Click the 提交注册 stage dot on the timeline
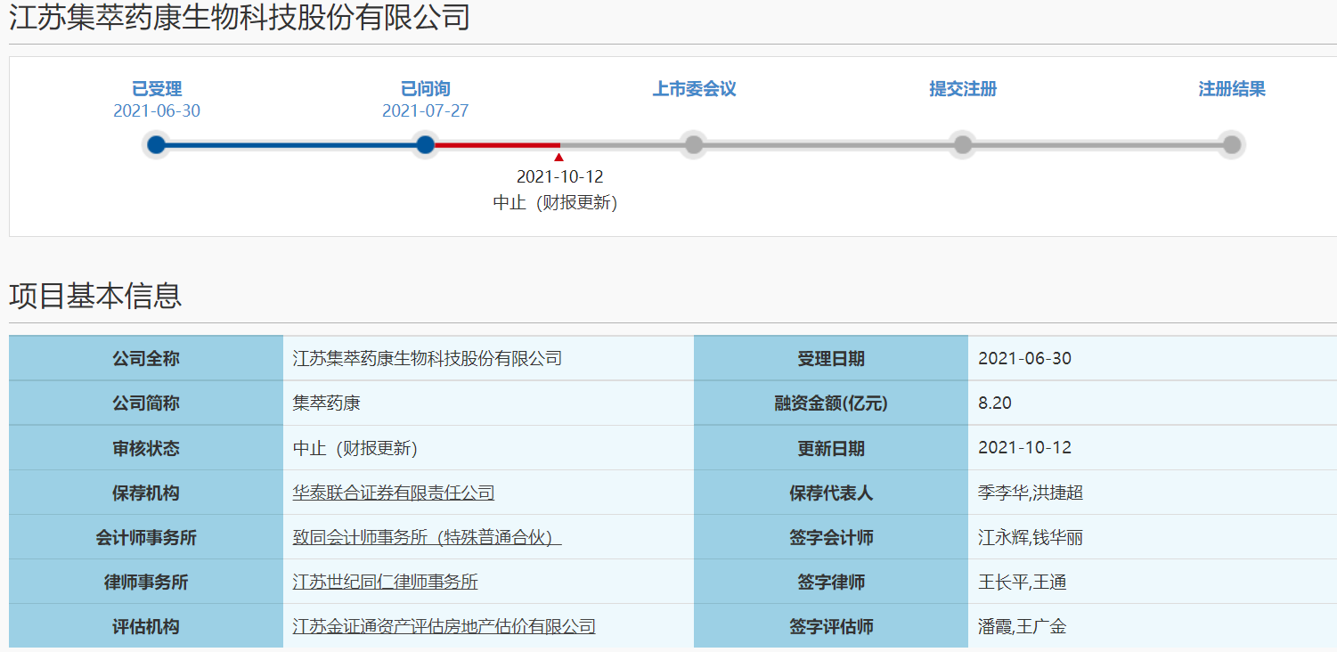The width and height of the screenshot is (1337, 652). (x=963, y=144)
